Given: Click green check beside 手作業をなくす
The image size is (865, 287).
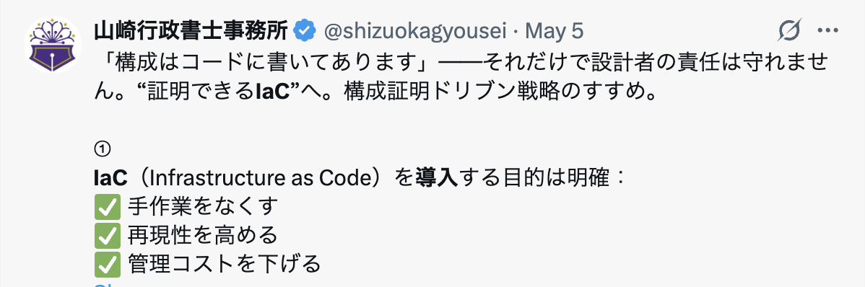Looking at the screenshot, I should tap(107, 208).
